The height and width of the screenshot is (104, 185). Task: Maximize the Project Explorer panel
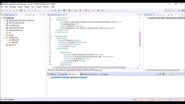tap(44, 15)
